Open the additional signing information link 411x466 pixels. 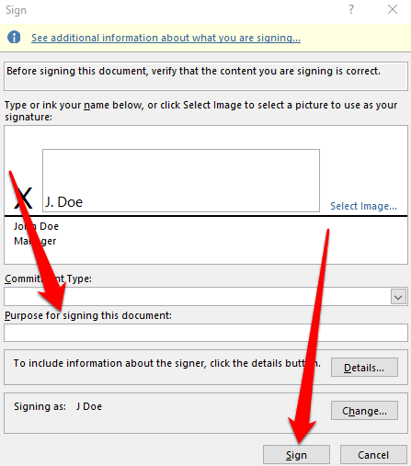pyautogui.click(x=166, y=38)
